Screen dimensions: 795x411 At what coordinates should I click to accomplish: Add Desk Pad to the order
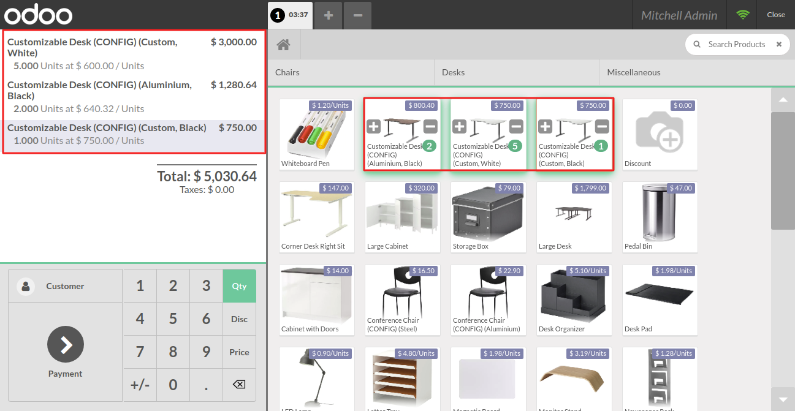660,300
